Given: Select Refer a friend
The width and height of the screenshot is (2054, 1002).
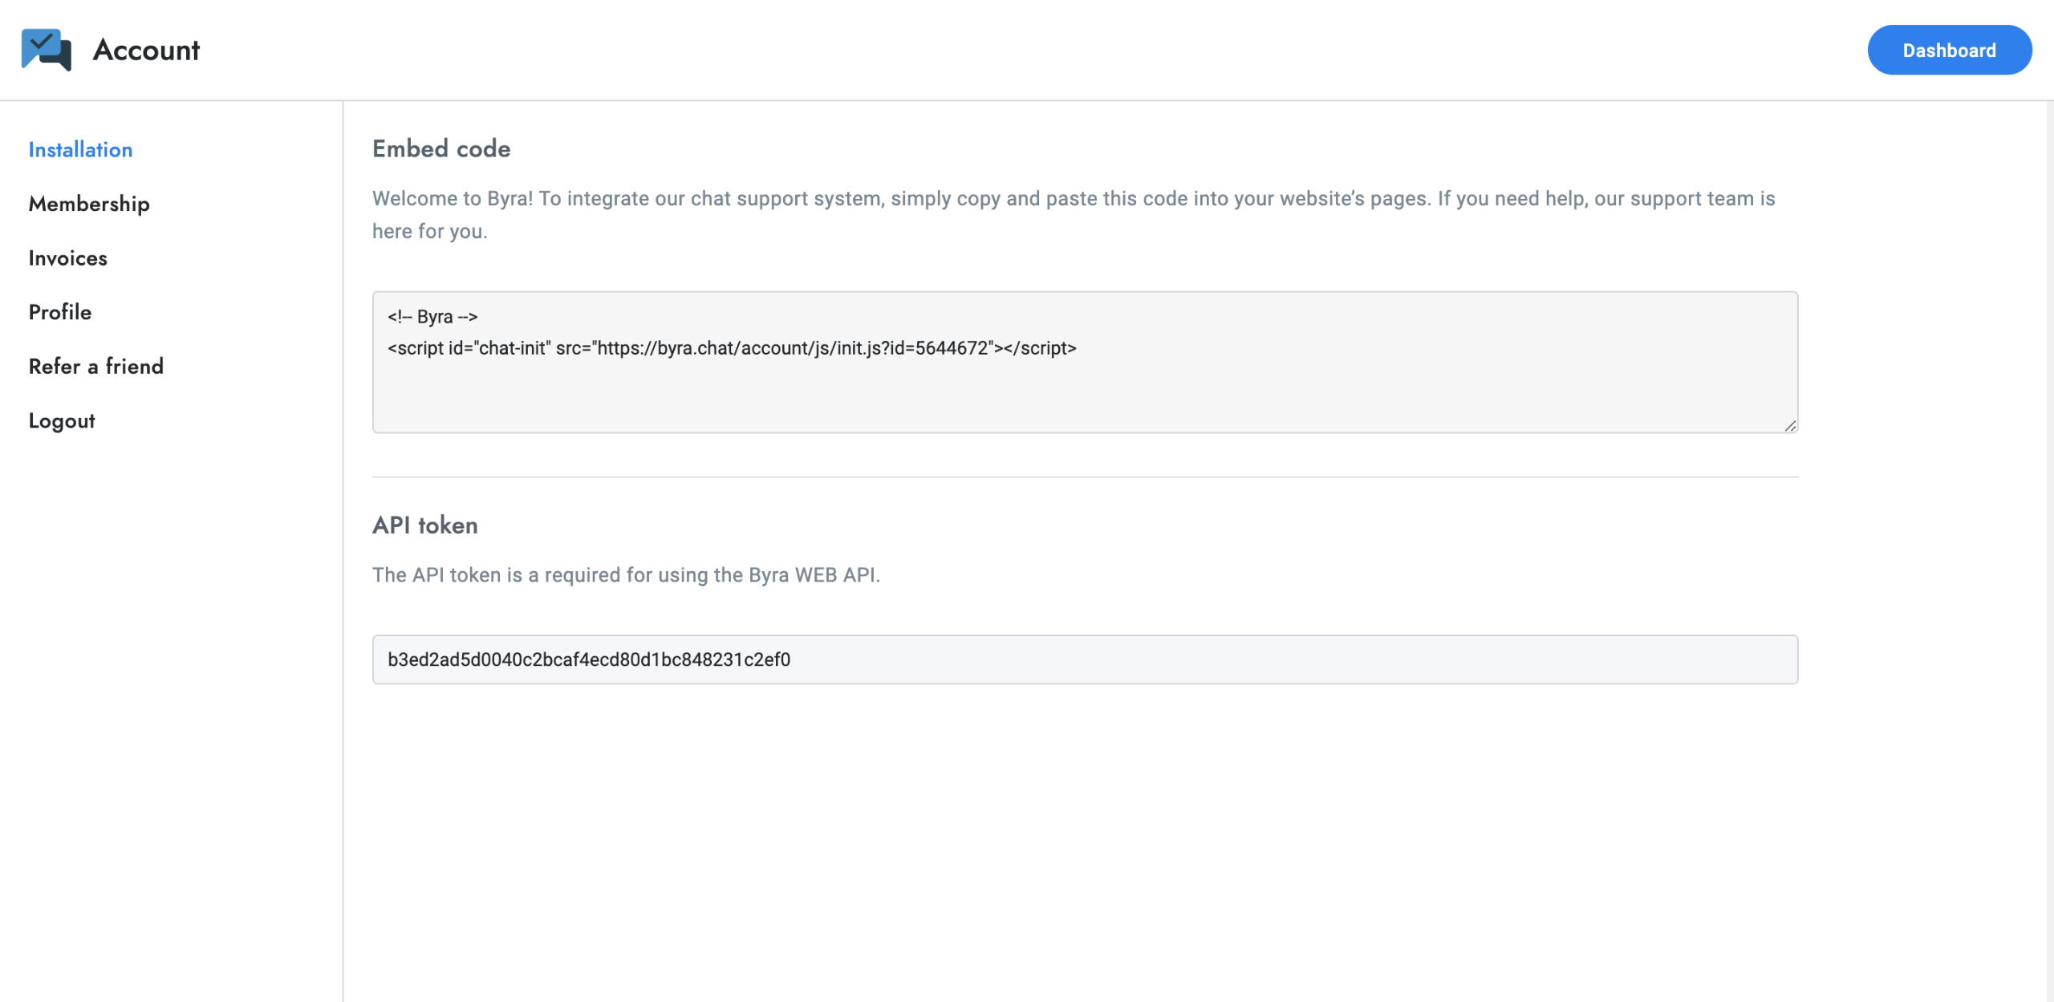Looking at the screenshot, I should click(95, 367).
